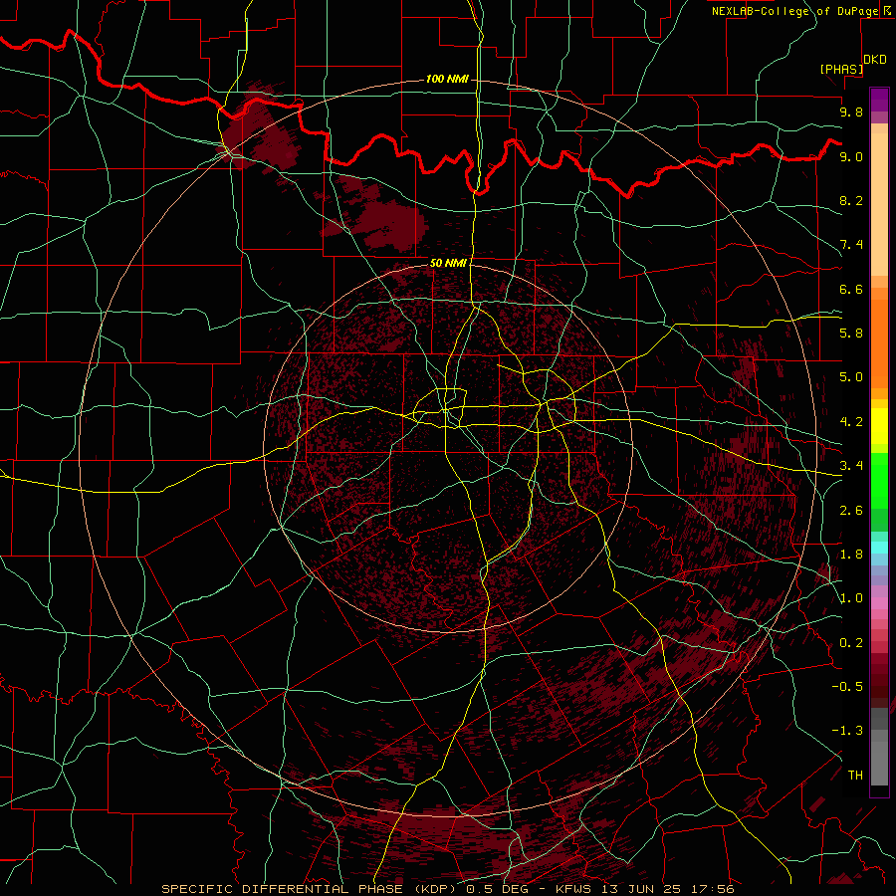Pick the cyan band of the color scale

879,548
